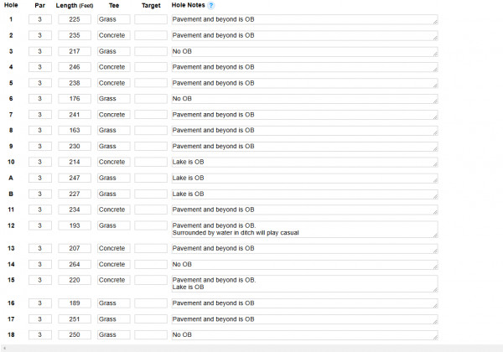Viewport: 503px width, 352px height.
Task: Select the Tee field for hole B
Action: (x=114, y=194)
